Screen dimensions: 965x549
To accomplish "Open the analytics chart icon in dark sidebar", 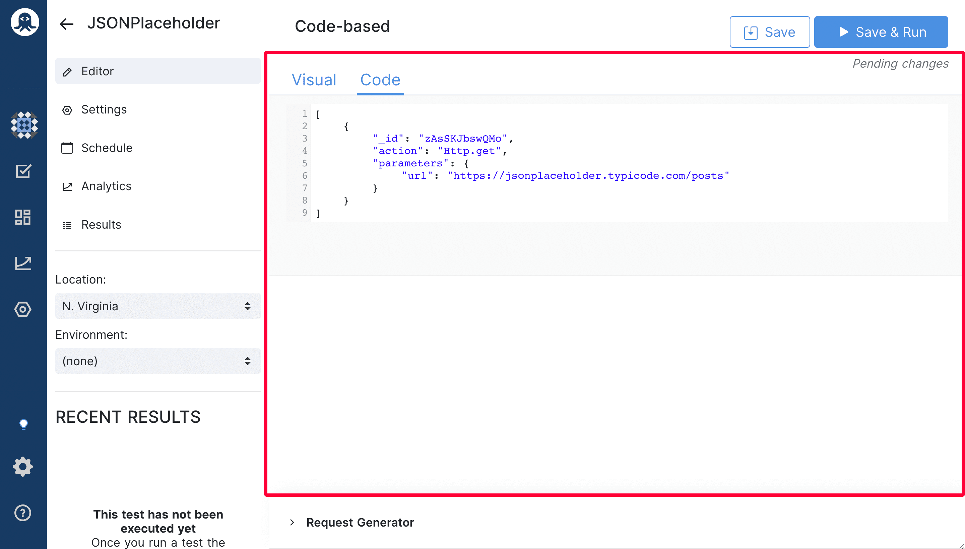I will click(23, 263).
